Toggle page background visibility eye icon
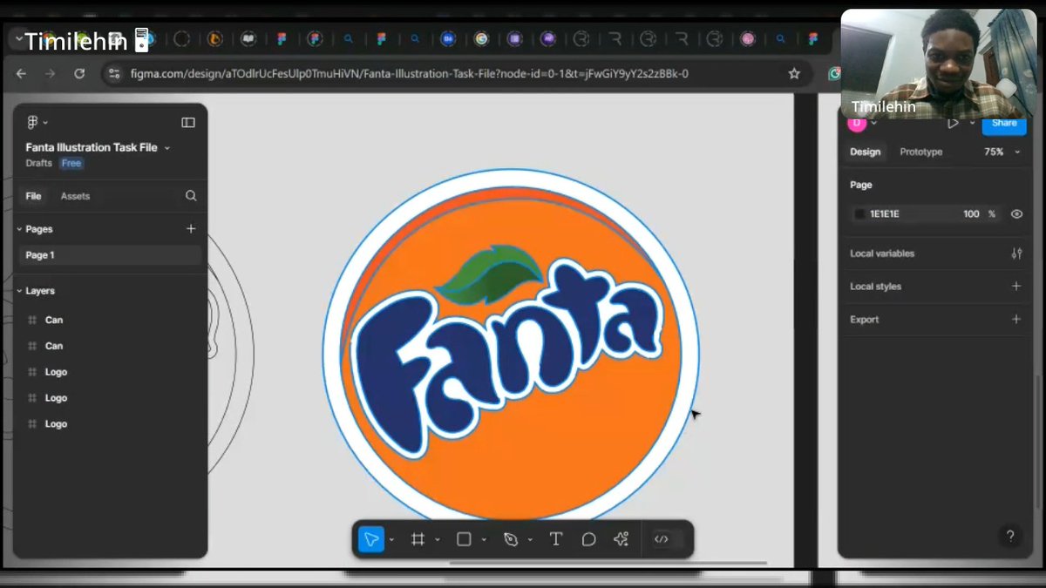 pyautogui.click(x=1016, y=213)
